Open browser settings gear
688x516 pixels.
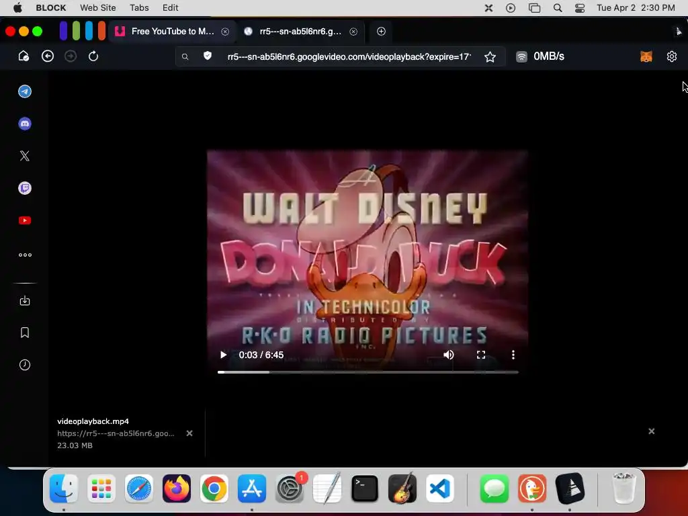(671, 56)
